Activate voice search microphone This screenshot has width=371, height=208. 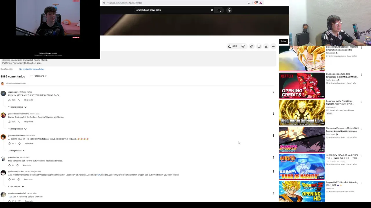tap(229, 10)
